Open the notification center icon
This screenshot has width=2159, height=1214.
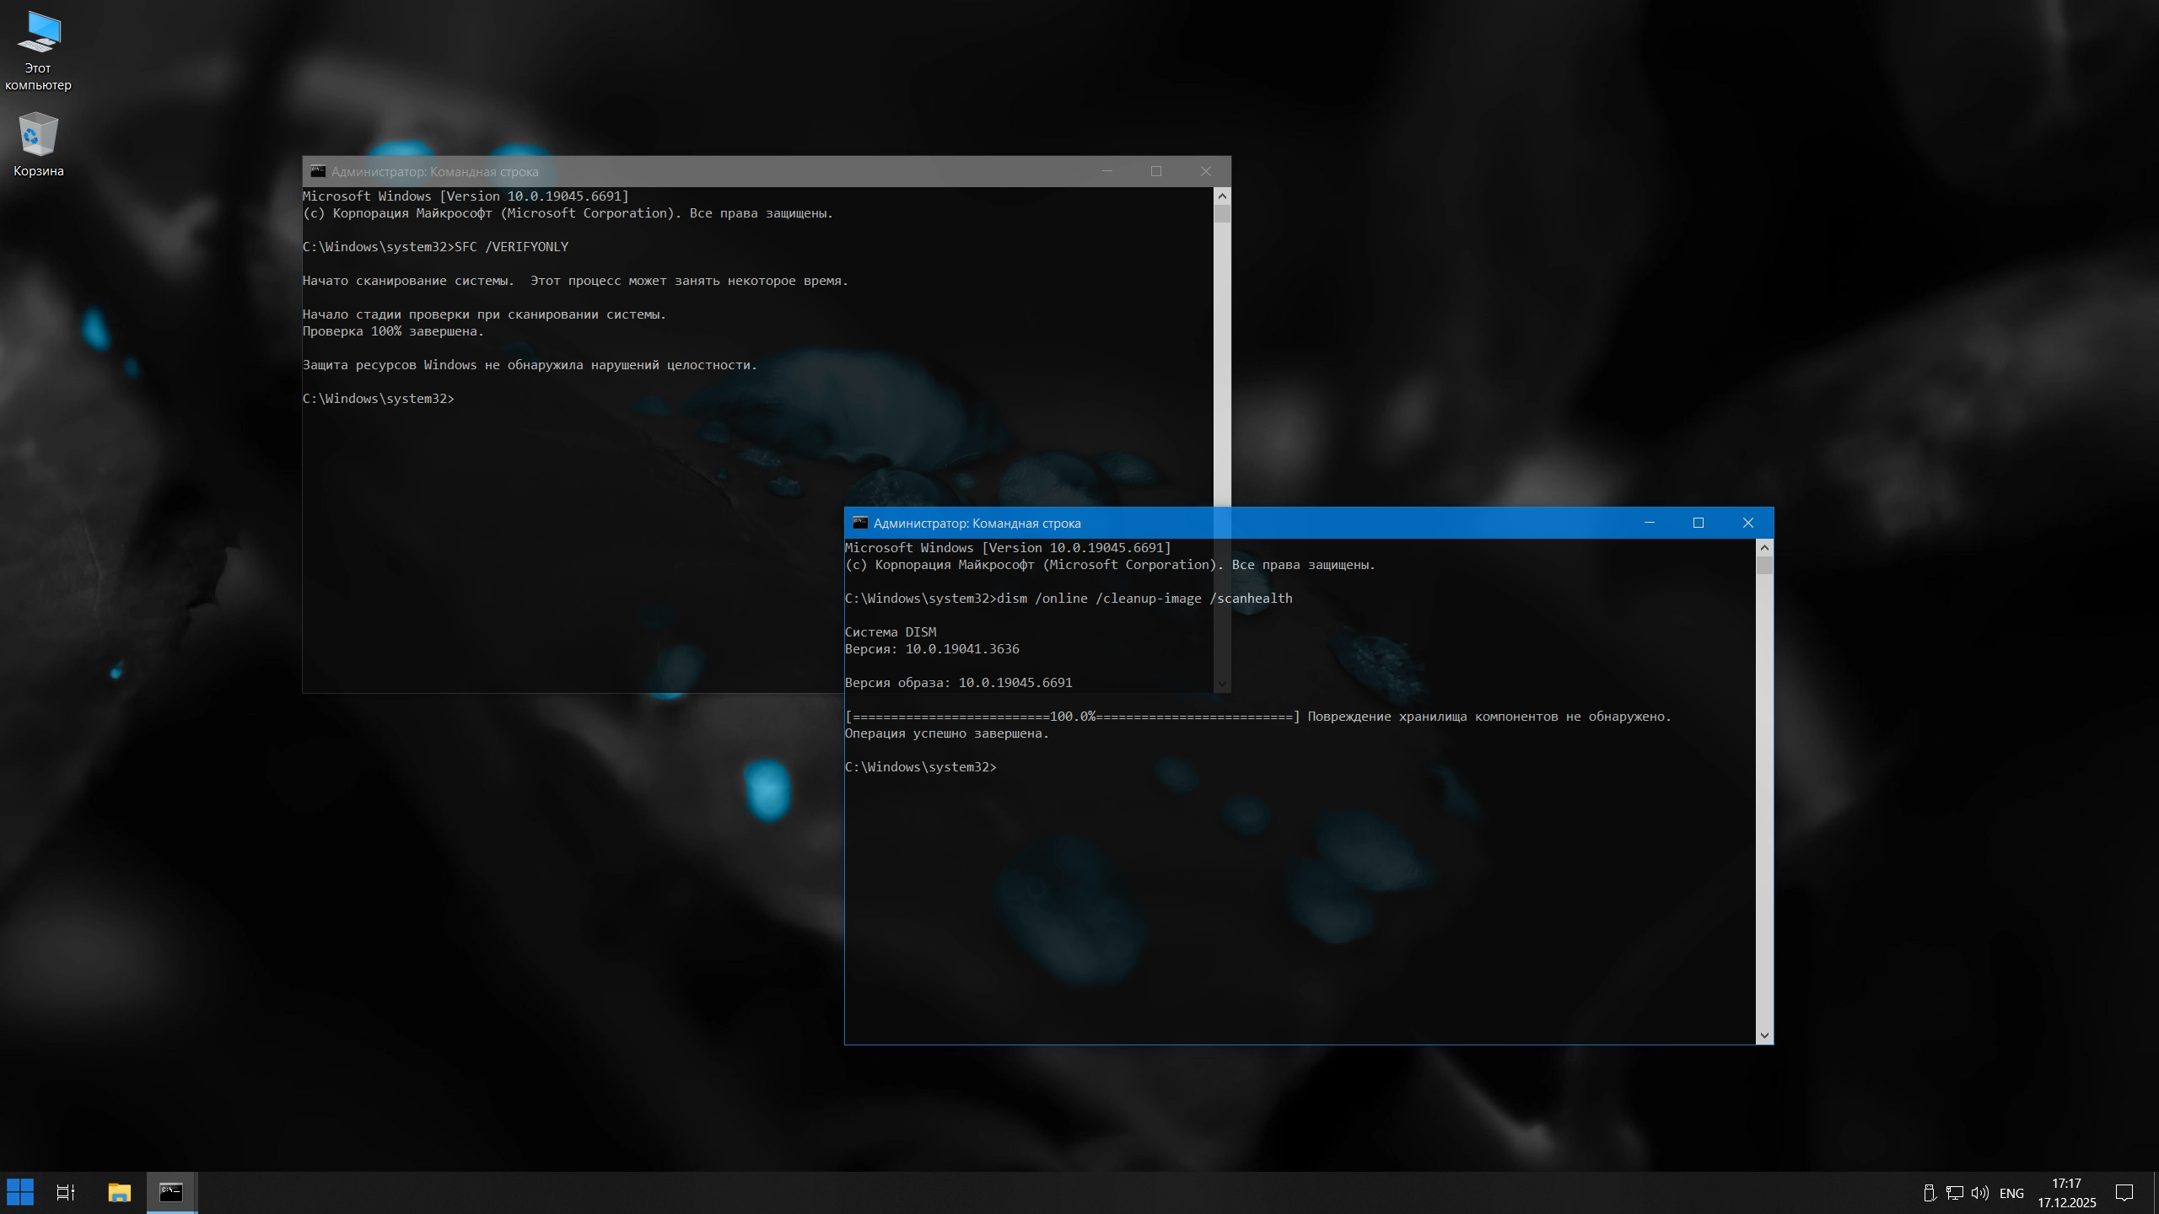coord(2124,1193)
